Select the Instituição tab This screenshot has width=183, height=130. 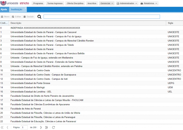[x=16, y=9]
